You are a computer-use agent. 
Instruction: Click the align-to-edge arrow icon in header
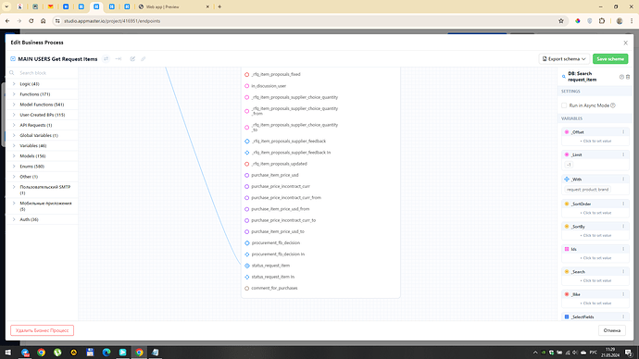(x=119, y=59)
